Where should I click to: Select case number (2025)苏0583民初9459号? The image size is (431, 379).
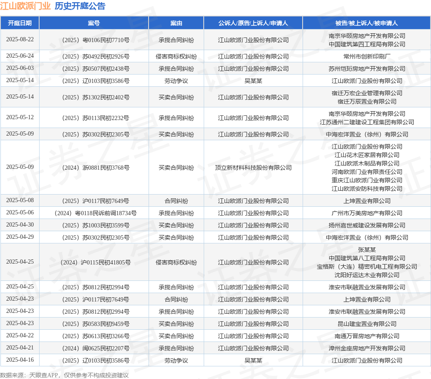coord(96,324)
